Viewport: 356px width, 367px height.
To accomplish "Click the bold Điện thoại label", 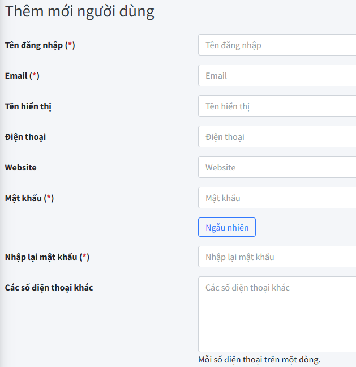I will tap(25, 137).
